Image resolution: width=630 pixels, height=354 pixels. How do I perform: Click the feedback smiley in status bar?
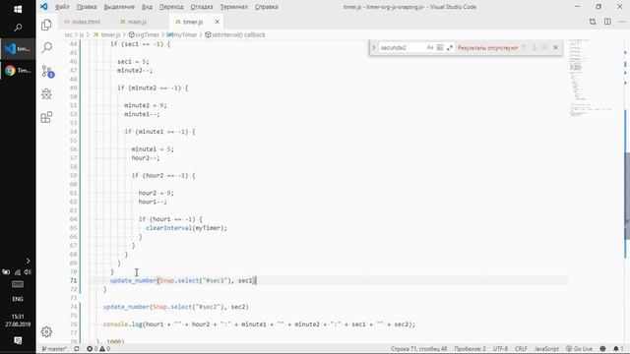[602, 349]
